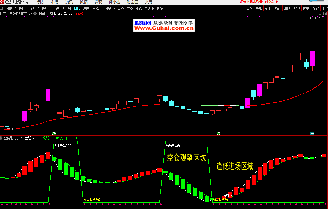Click the 通达信 app logo icon

2,2
